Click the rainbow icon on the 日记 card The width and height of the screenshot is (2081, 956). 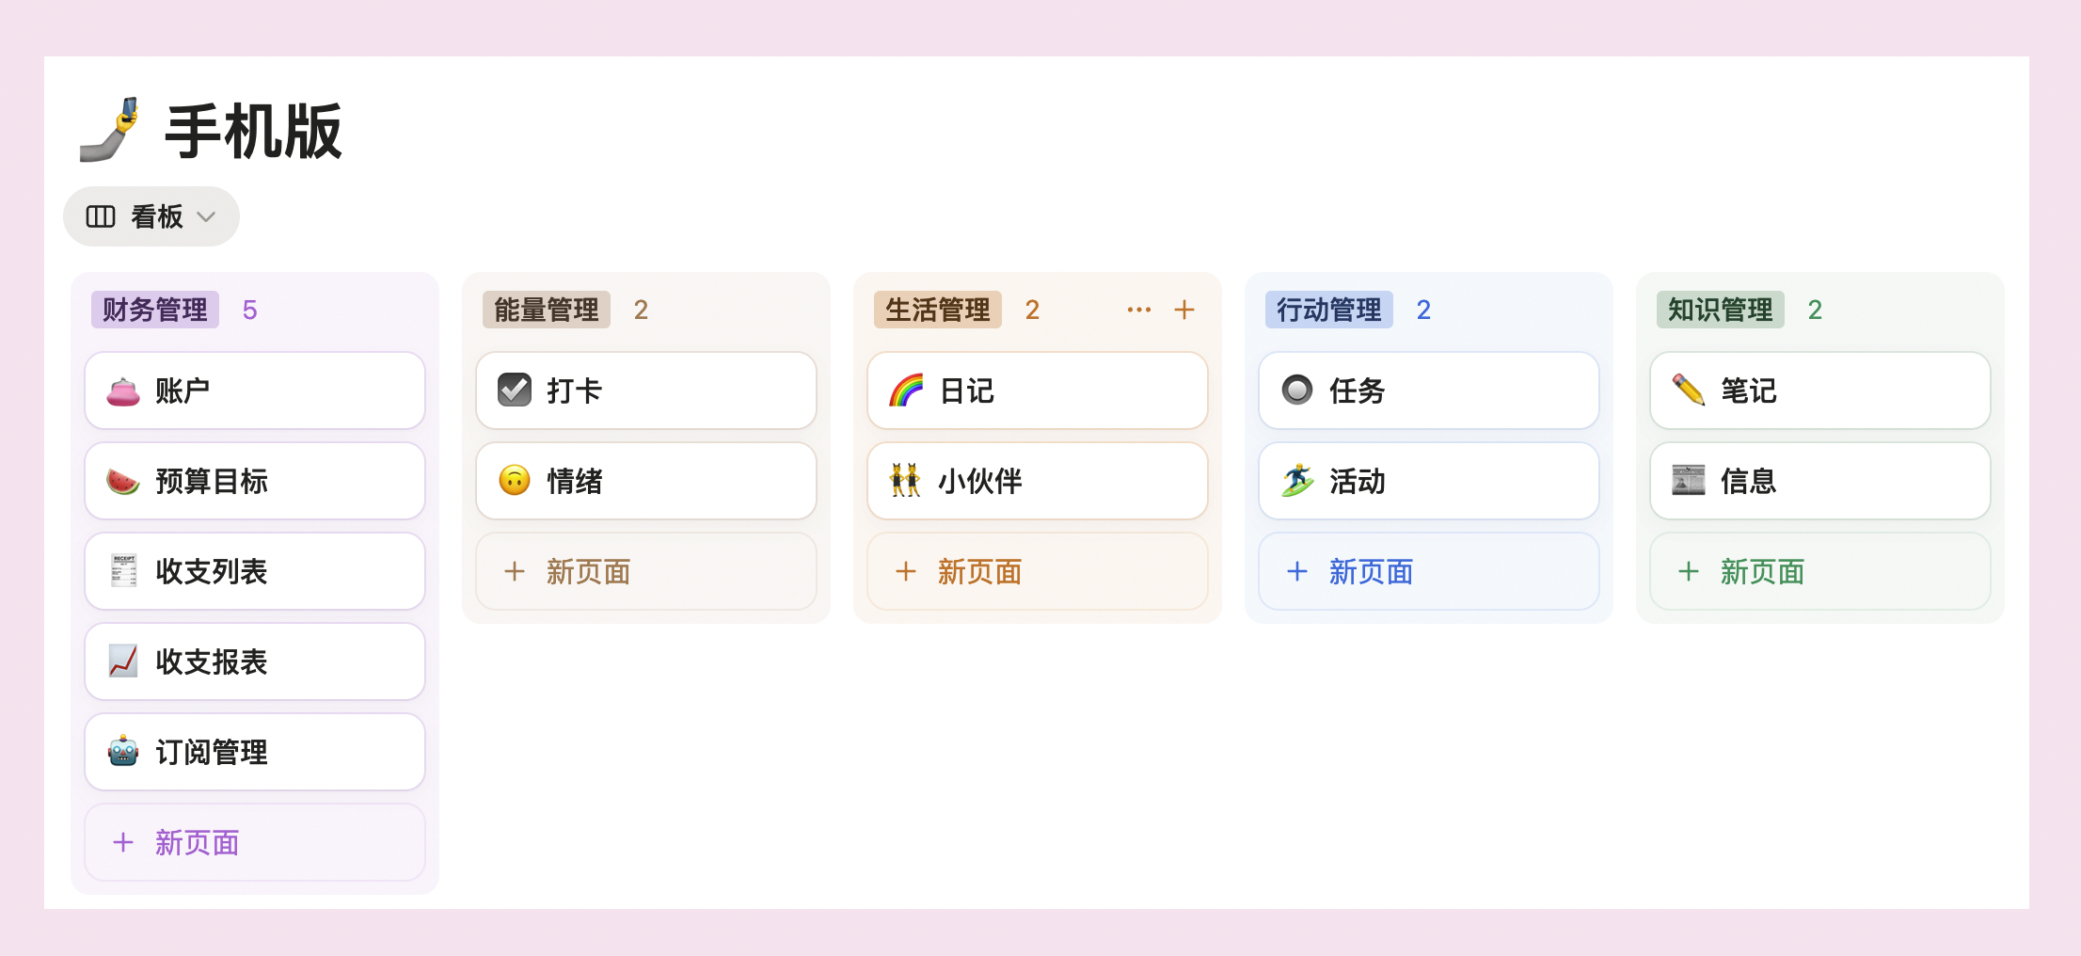click(x=906, y=390)
